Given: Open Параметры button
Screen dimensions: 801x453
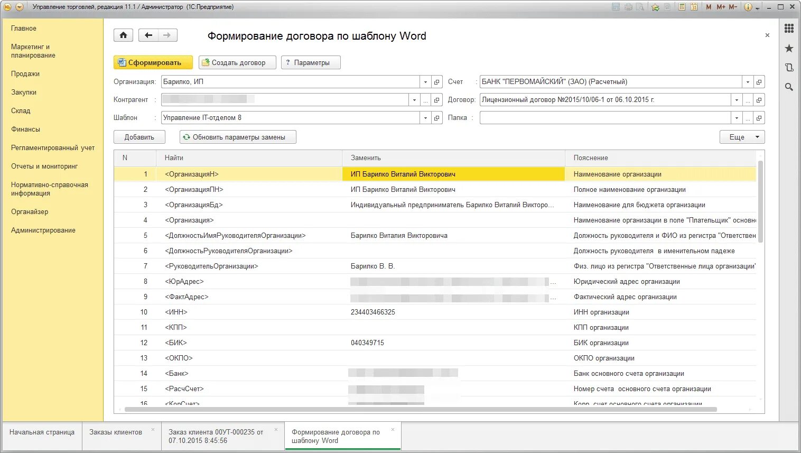Looking at the screenshot, I should [x=311, y=62].
